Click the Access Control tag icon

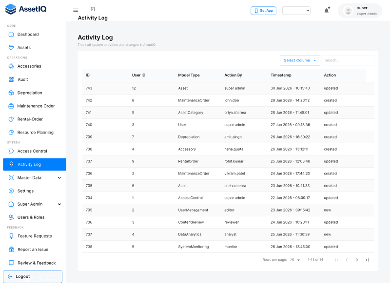11,151
